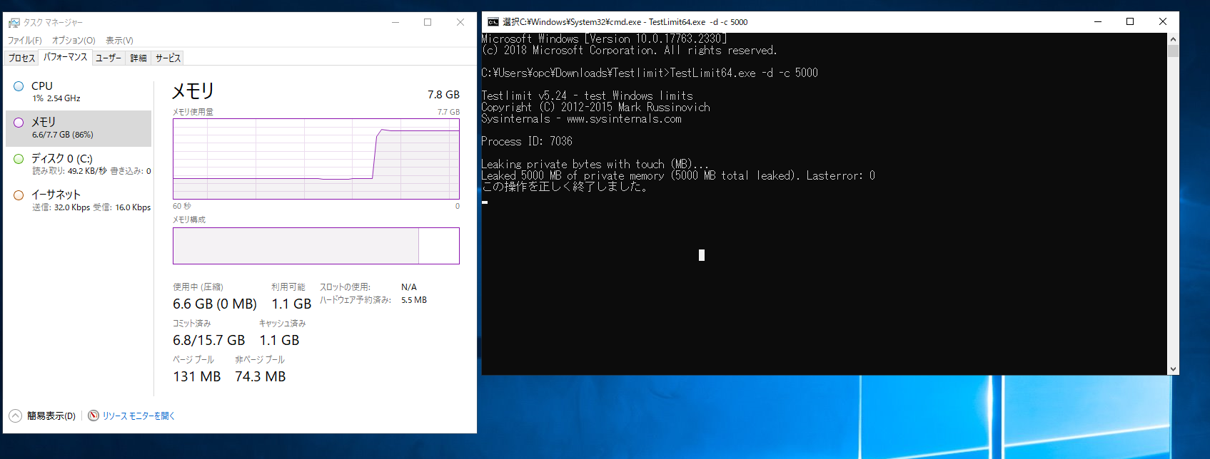Viewport: 1210px width, 459px height.
Task: Click the 74.3 MB non-paged pool value
Action: point(260,377)
